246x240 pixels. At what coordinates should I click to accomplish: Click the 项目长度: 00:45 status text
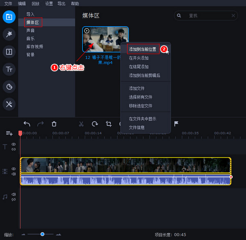click(x=171, y=235)
